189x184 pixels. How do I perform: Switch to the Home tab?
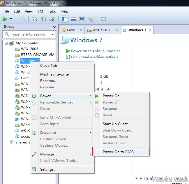click(x=71, y=30)
